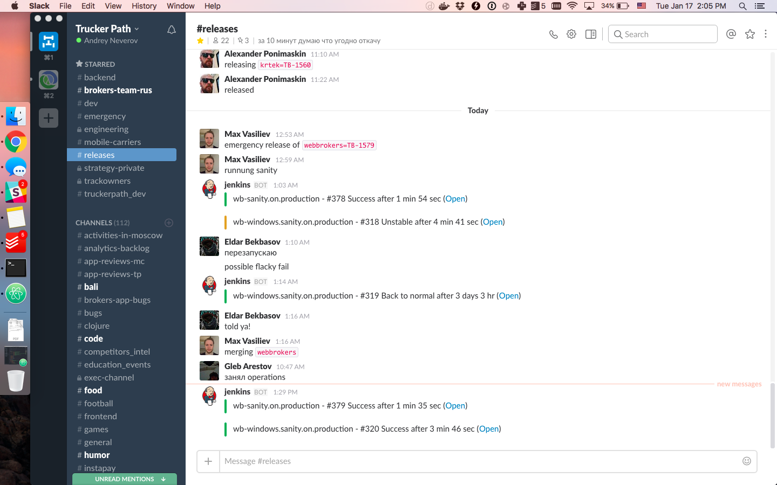Open the more options vertical dots
This screenshot has height=485, width=777.
[x=766, y=34]
